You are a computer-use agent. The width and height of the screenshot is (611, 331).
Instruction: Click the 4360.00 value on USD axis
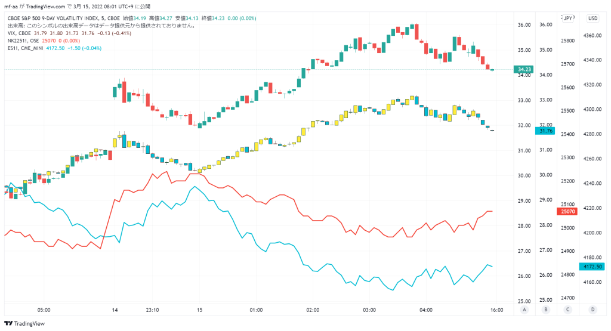coord(593,35)
